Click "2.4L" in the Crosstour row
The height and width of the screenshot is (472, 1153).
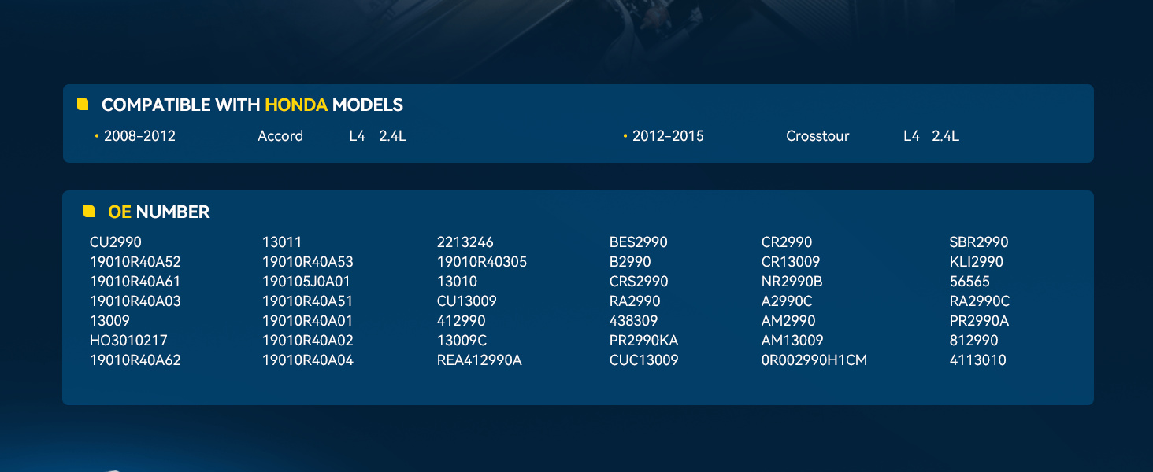pyautogui.click(x=945, y=136)
